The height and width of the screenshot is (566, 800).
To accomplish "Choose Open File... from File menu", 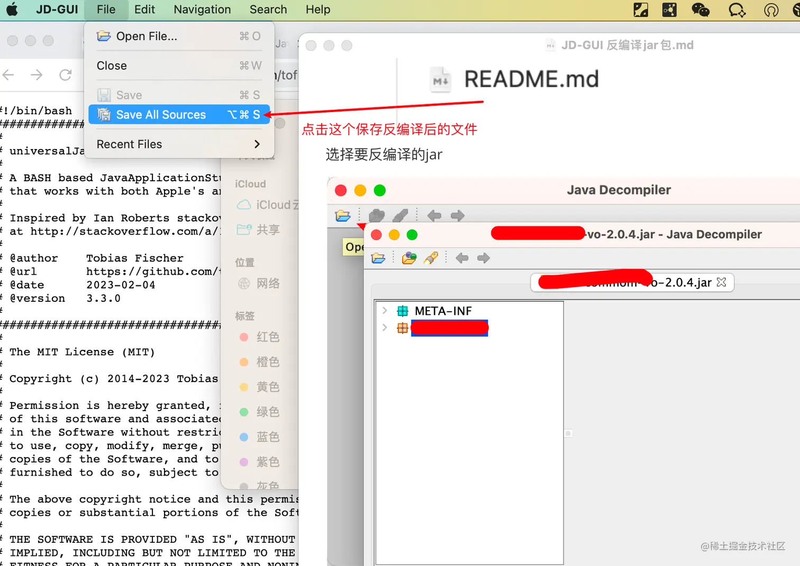I will [x=179, y=36].
